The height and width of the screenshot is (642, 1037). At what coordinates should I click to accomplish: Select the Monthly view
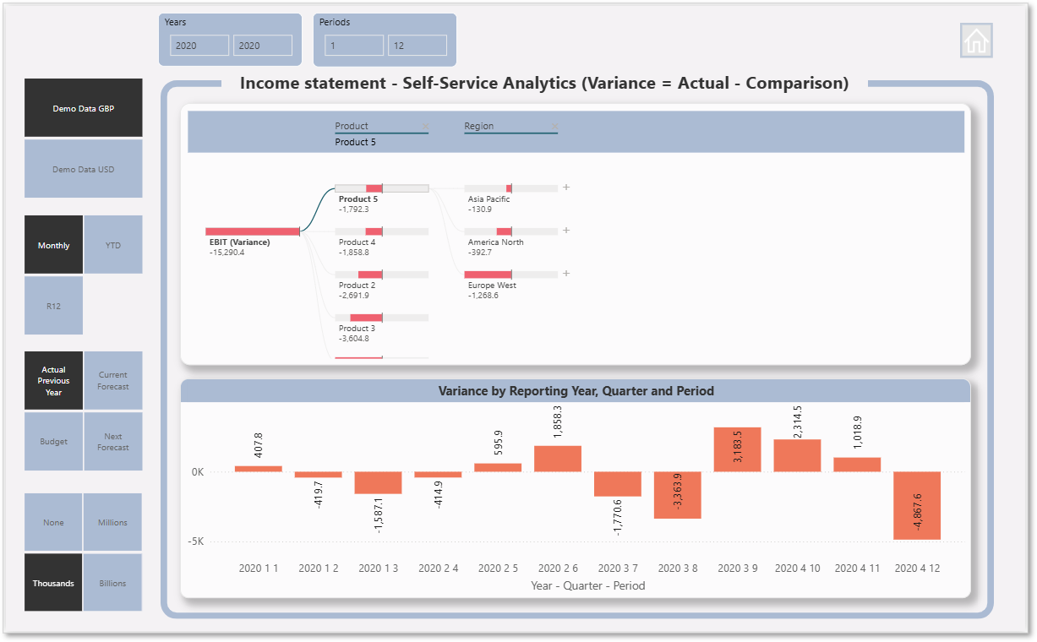pos(54,245)
